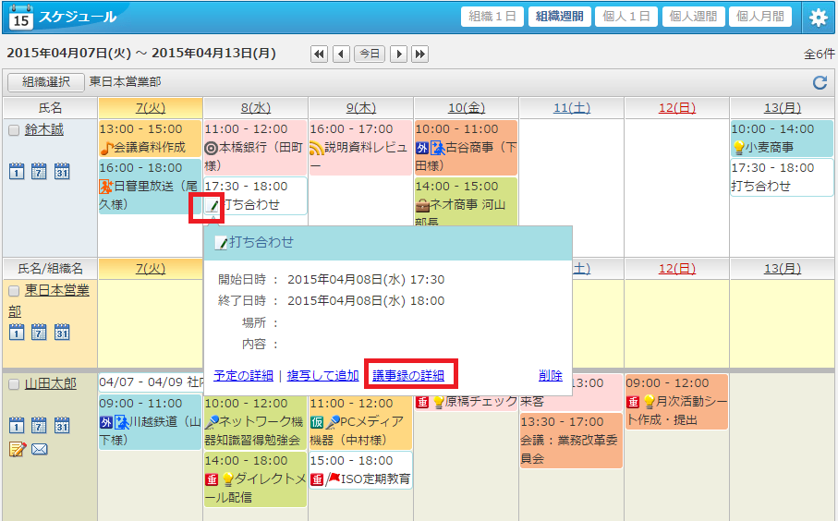838x521 pixels.
Task: Switch to the 個人月間 view tab
Action: tap(760, 17)
